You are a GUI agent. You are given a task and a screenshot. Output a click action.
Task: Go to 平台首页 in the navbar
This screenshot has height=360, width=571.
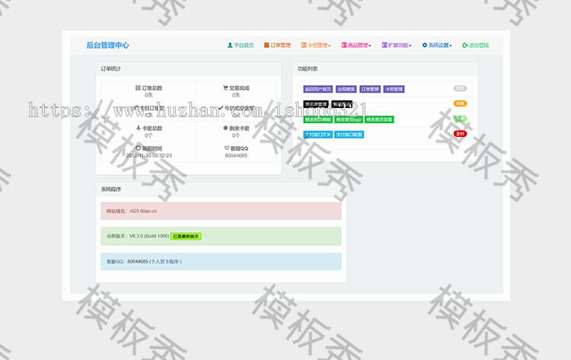241,45
